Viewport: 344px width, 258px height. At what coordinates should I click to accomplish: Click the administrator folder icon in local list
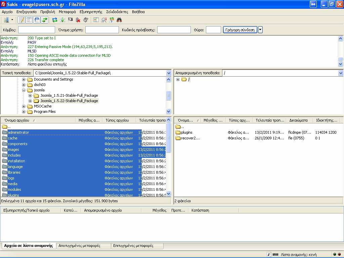pyautogui.click(x=5, y=132)
